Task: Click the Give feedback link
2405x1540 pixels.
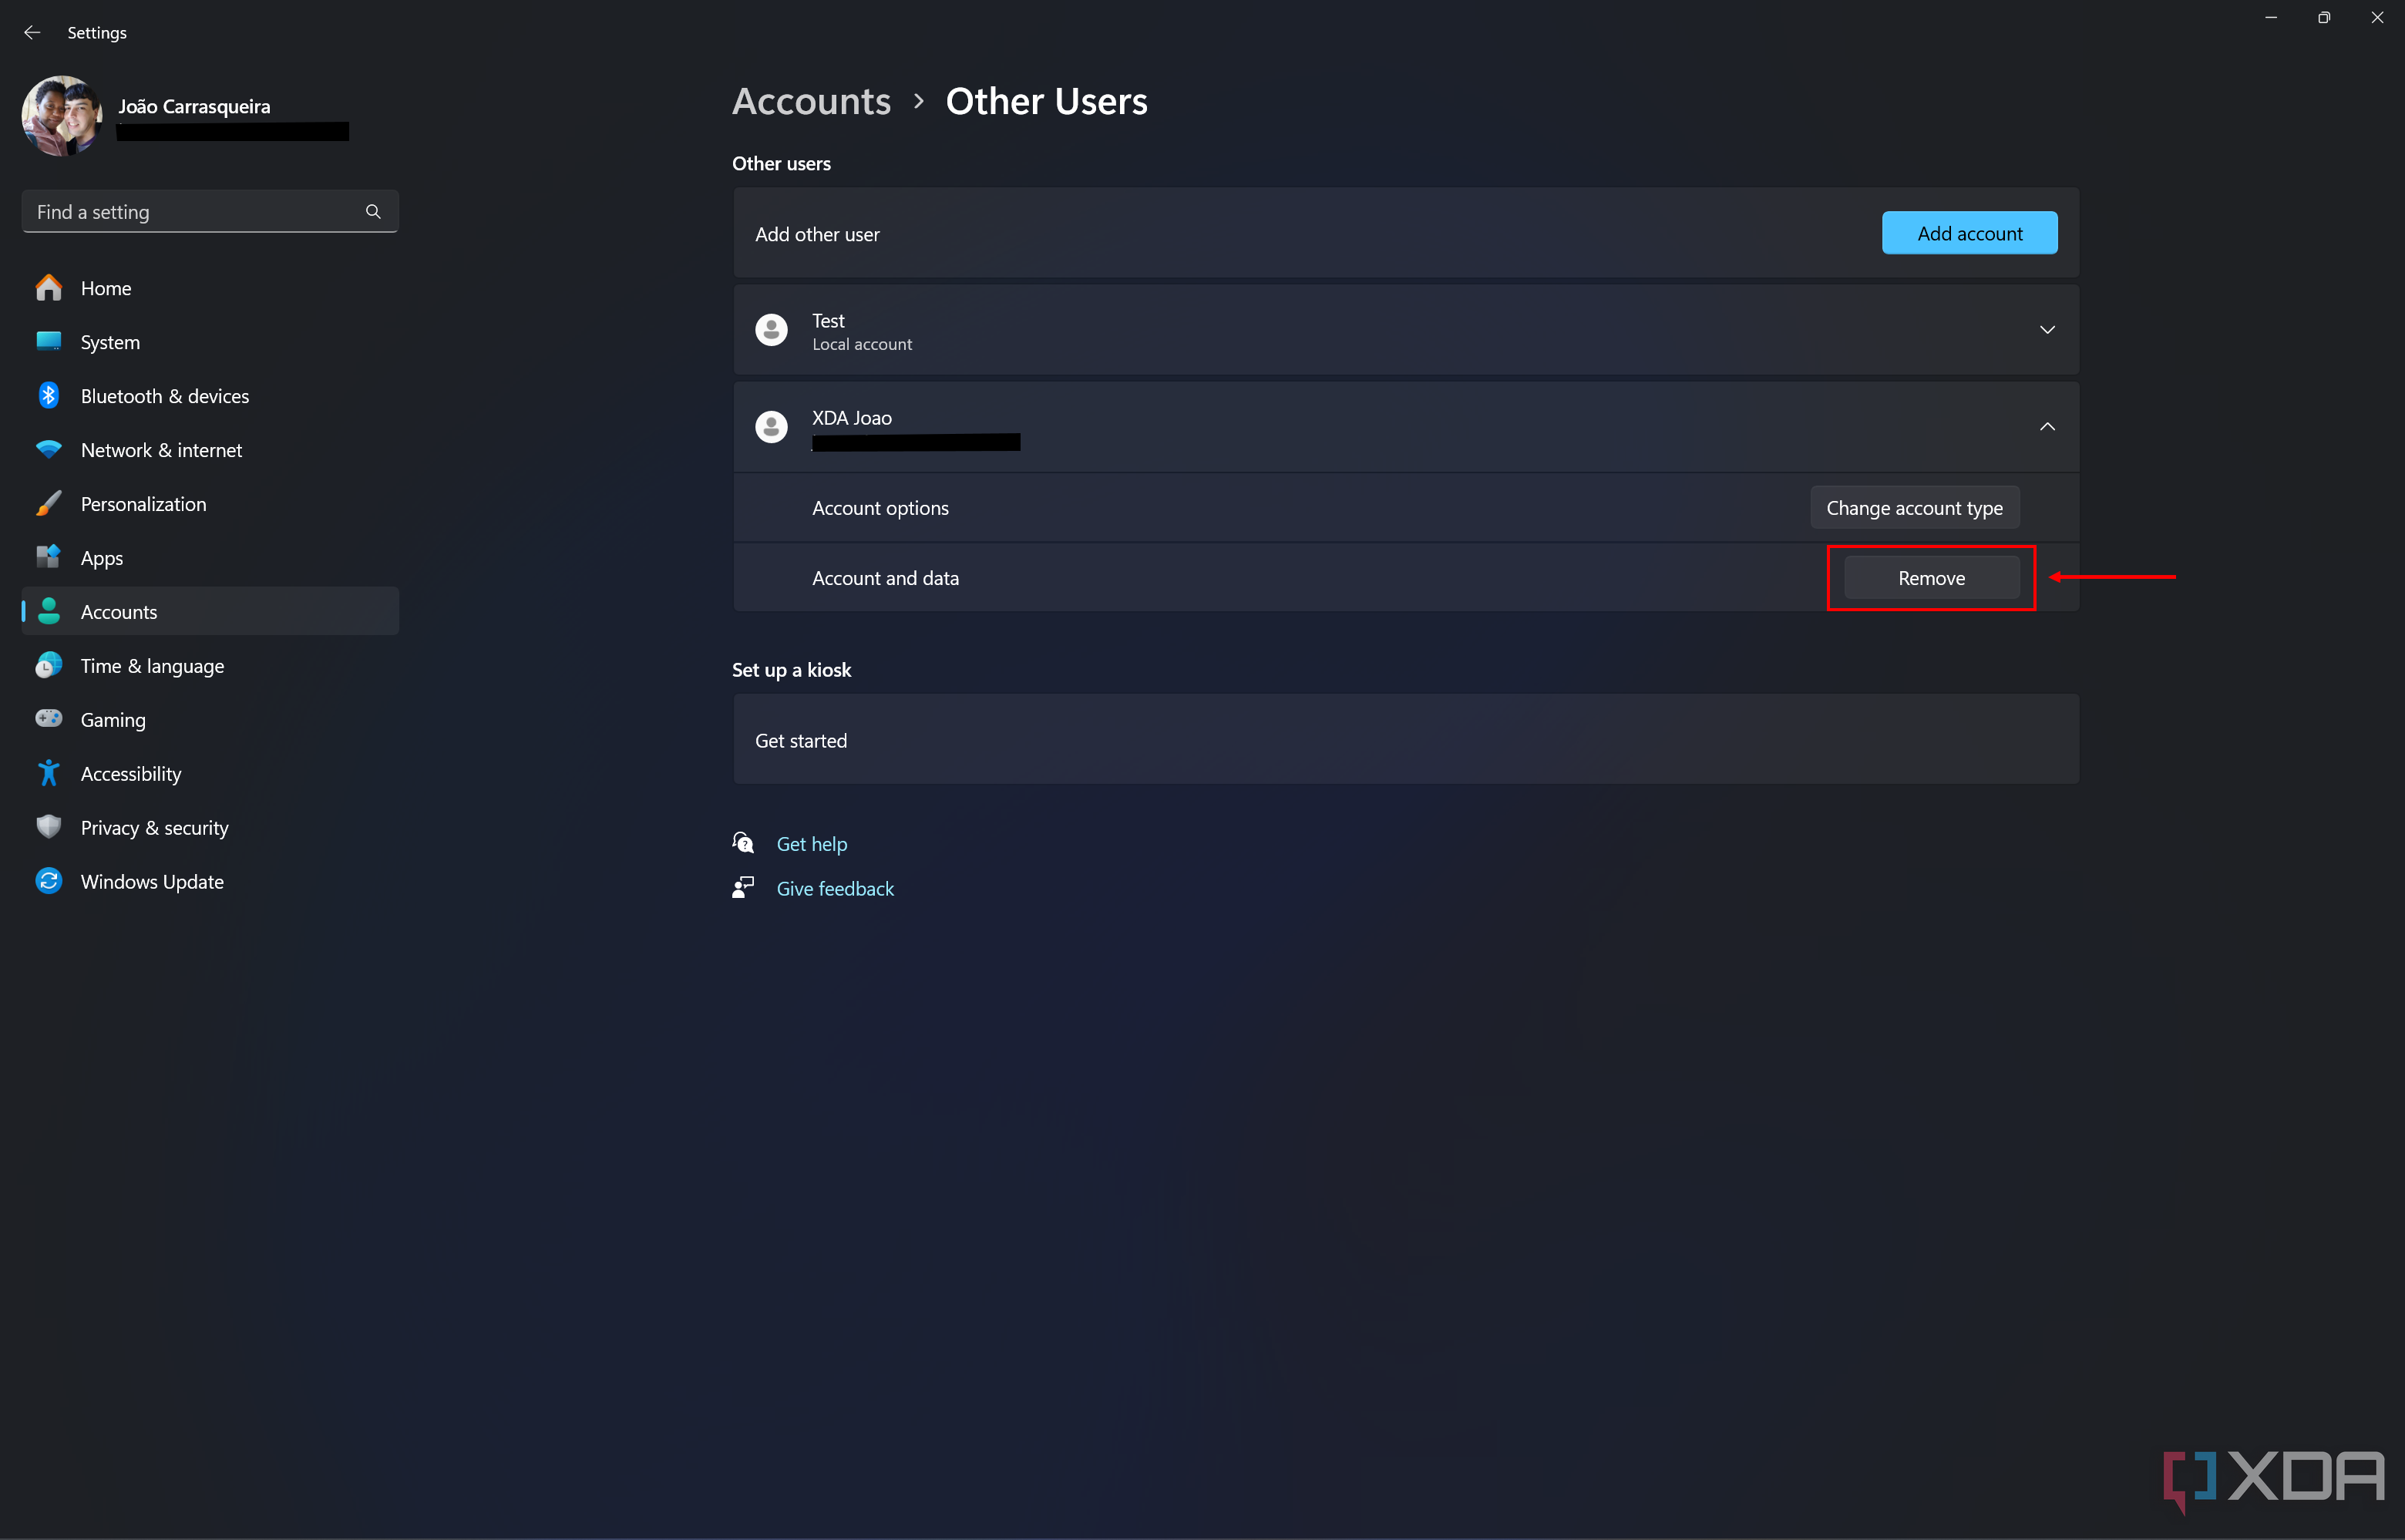Action: 836,888
